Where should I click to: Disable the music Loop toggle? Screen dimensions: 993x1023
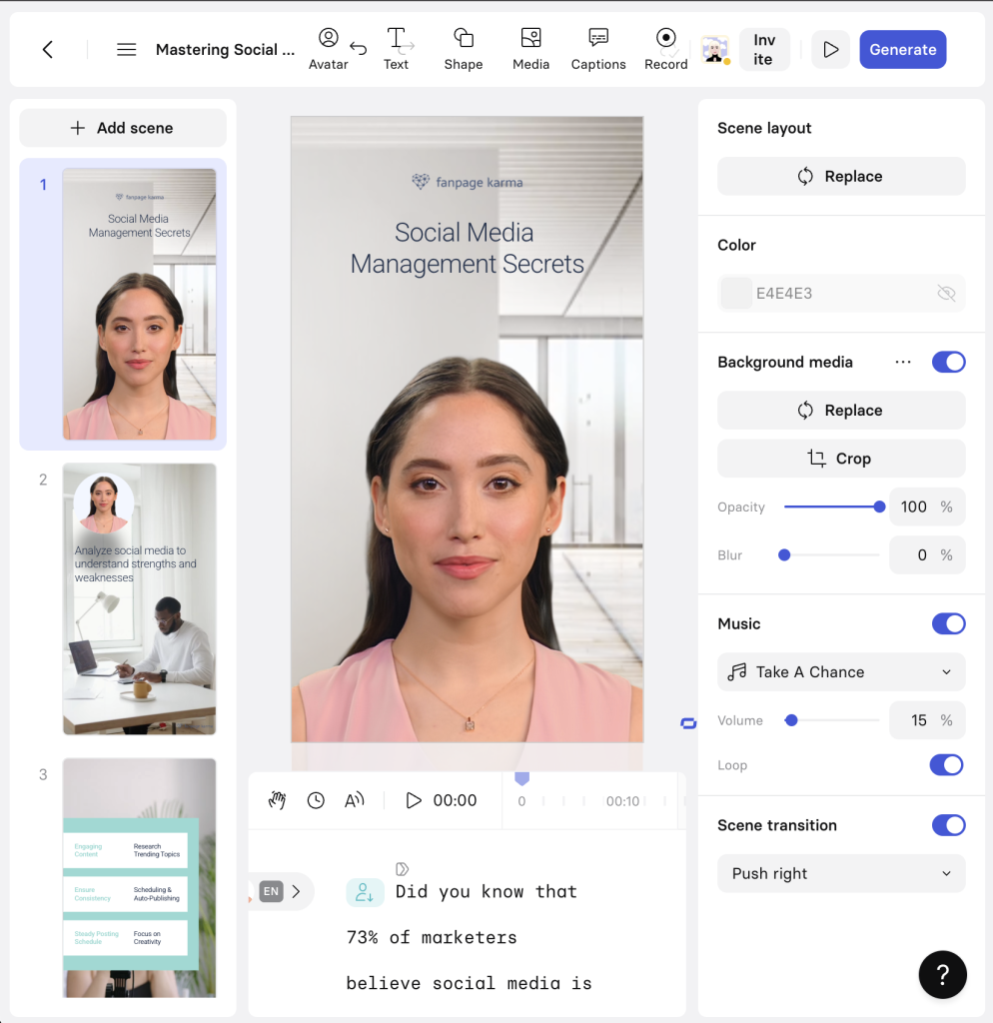(946, 765)
